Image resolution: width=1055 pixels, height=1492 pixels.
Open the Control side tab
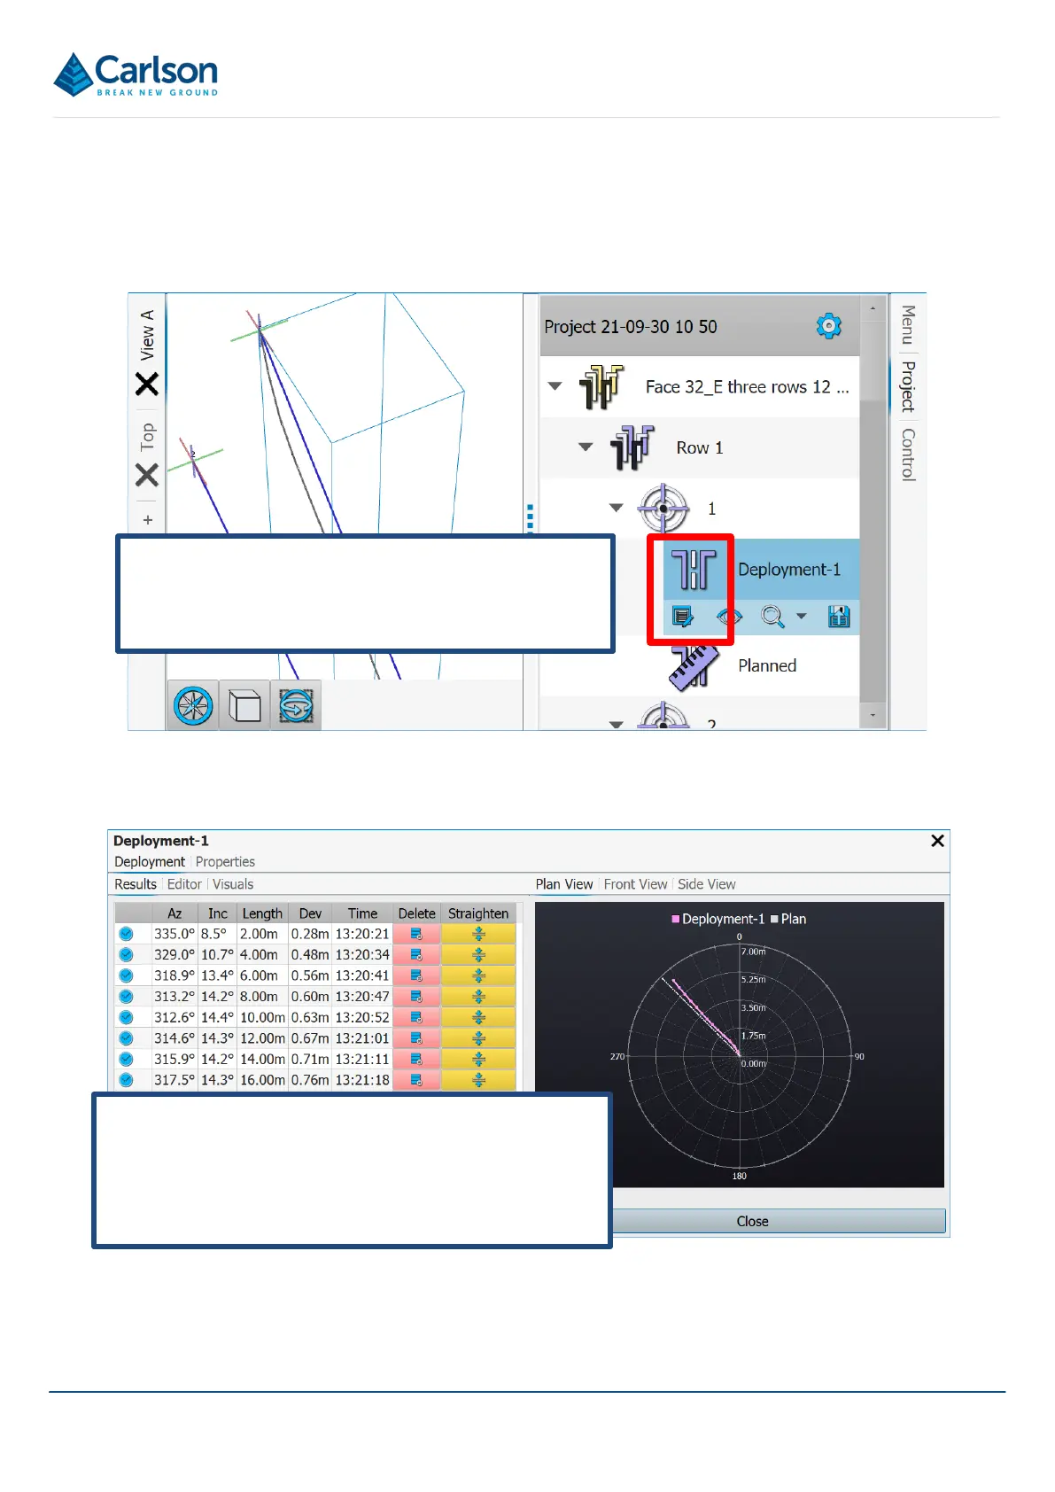[x=908, y=455]
